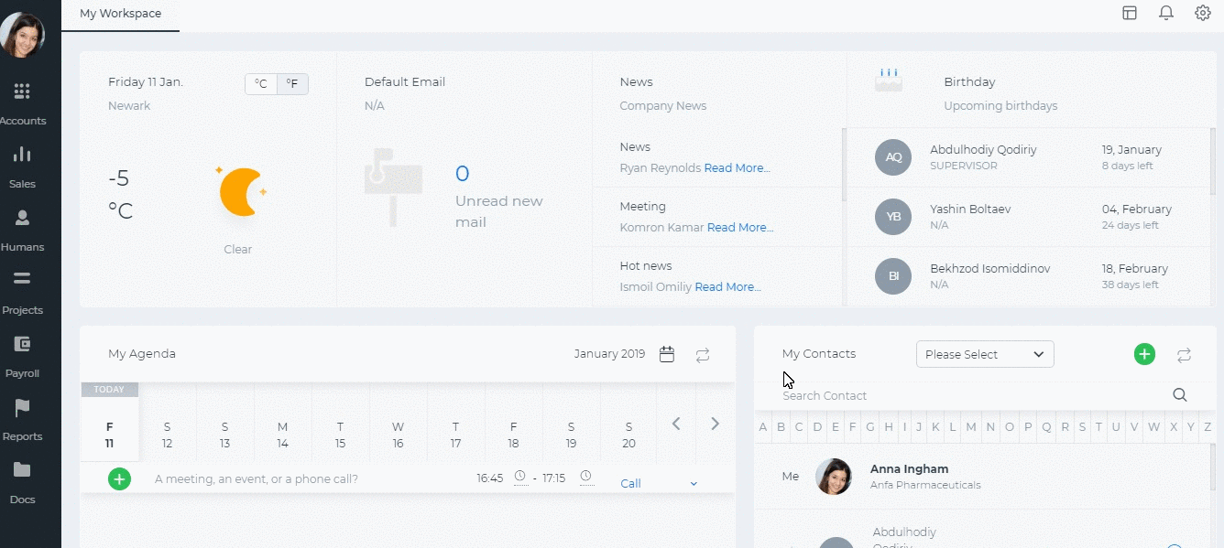1224x548 pixels.
Task: Open the Please Select contacts dropdown
Action: coord(985,354)
